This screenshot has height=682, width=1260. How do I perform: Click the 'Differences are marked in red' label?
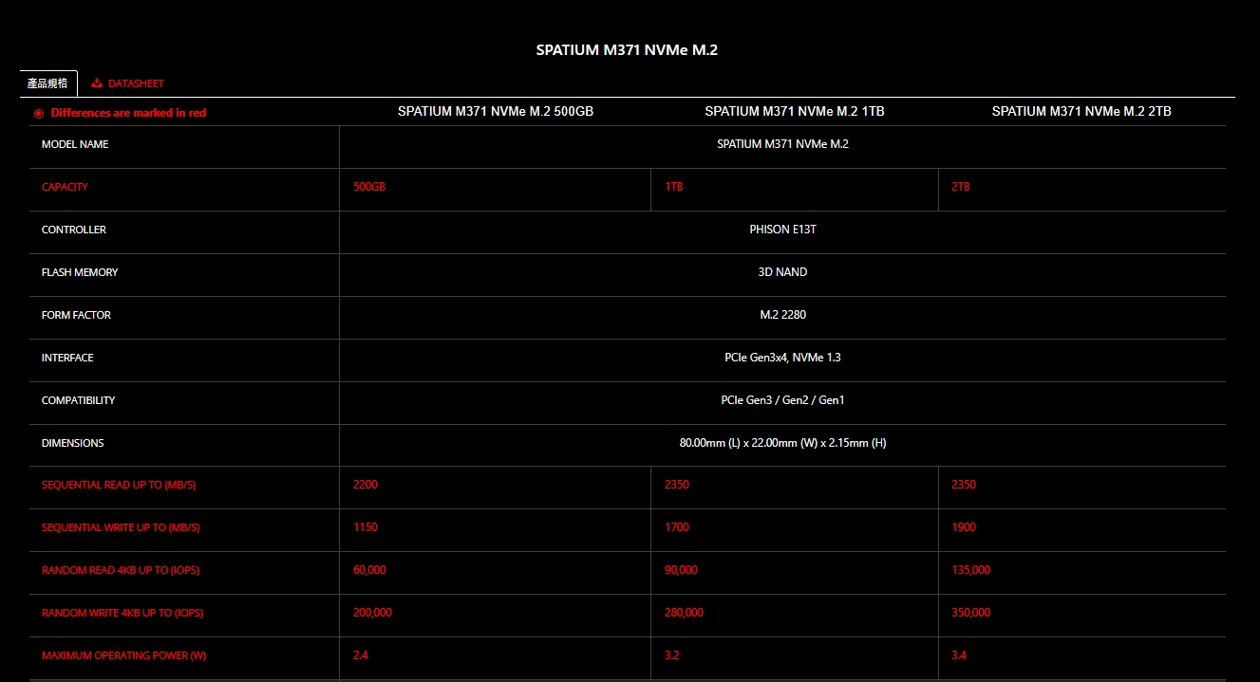point(128,113)
